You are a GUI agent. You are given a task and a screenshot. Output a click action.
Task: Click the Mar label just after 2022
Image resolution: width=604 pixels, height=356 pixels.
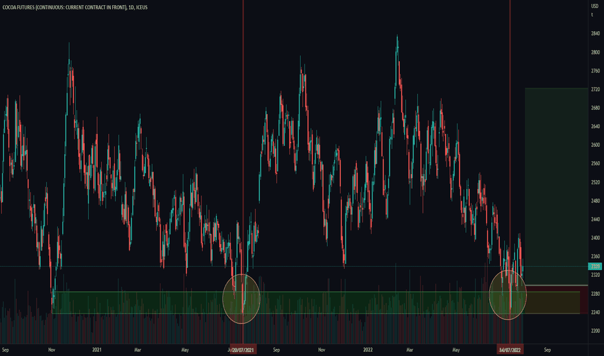point(410,350)
